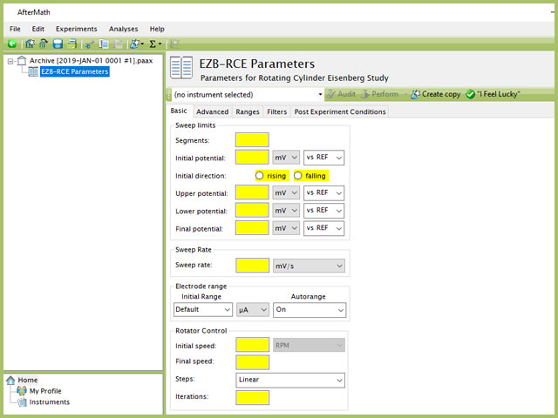Click the archive house icon in tree
Viewport: 558px width, 418px height.
coord(22,60)
